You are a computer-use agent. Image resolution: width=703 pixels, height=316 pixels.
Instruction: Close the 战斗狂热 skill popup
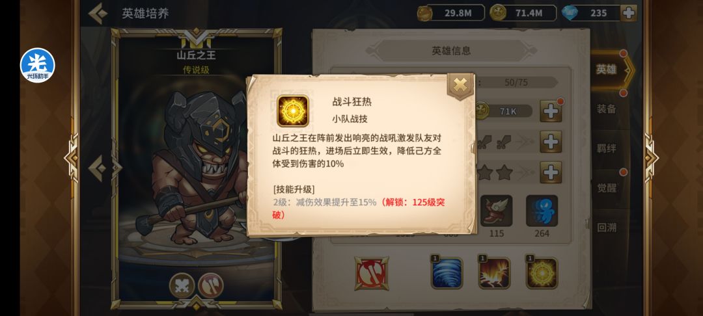(460, 85)
